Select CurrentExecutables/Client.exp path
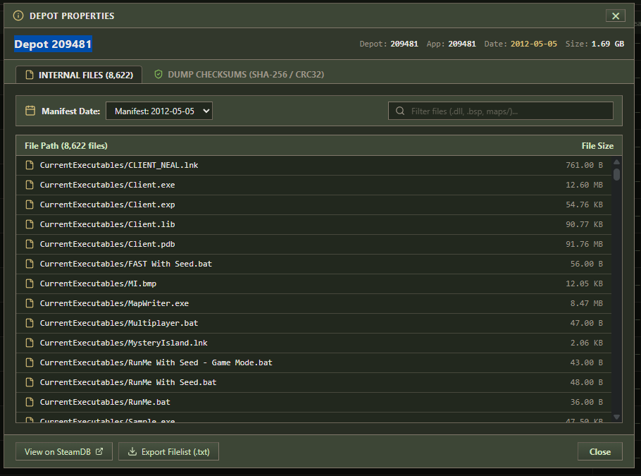The height and width of the screenshot is (476, 641). 108,205
